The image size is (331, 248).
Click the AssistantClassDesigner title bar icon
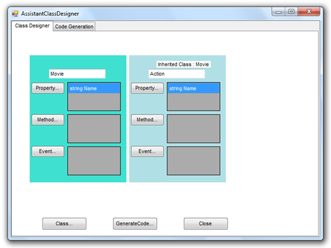pyautogui.click(x=15, y=14)
